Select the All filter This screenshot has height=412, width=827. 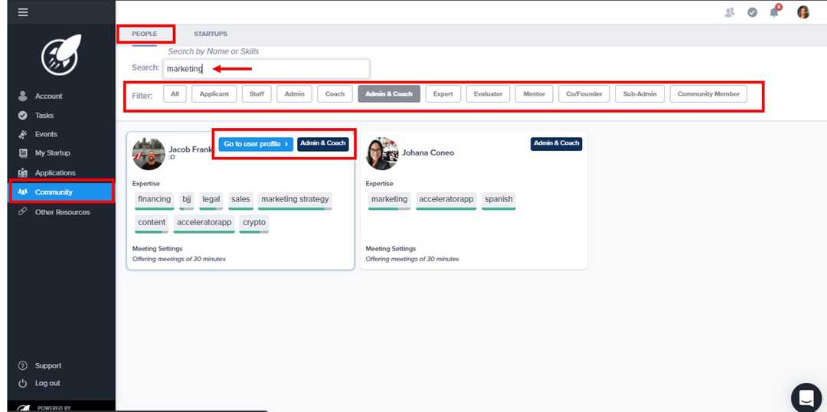175,94
